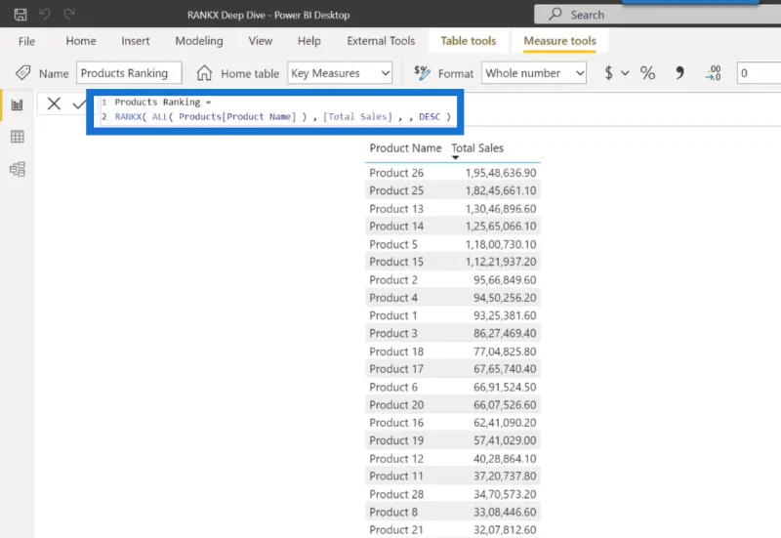Click the Save icon in title bar

click(x=21, y=15)
